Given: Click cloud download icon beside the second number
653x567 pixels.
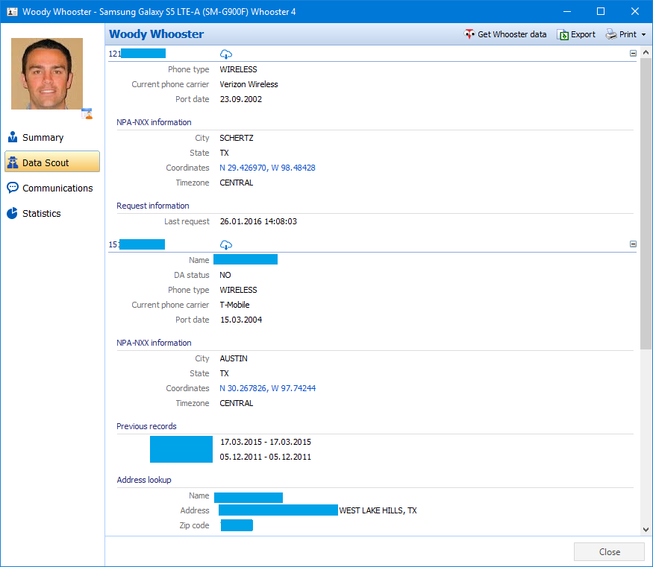Looking at the screenshot, I should [x=226, y=244].
